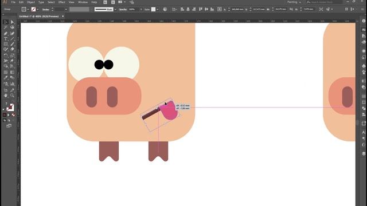The height and width of the screenshot is (206, 367).
Task: Select the Blend tool
Action: 12,78
